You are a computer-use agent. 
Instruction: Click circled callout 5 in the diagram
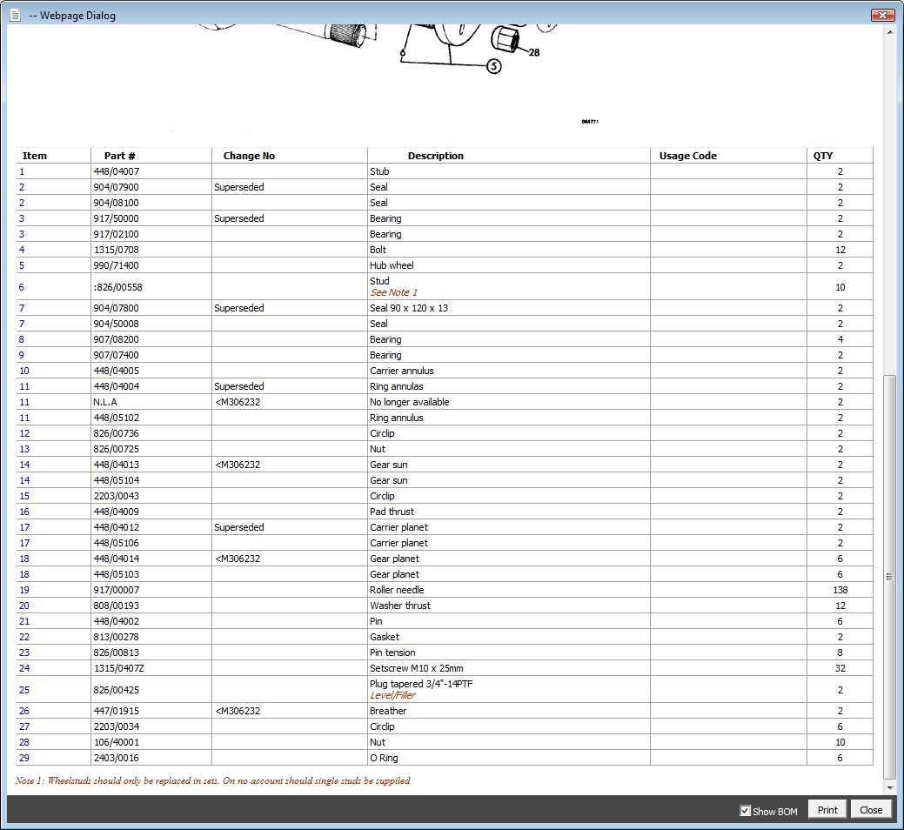[494, 66]
